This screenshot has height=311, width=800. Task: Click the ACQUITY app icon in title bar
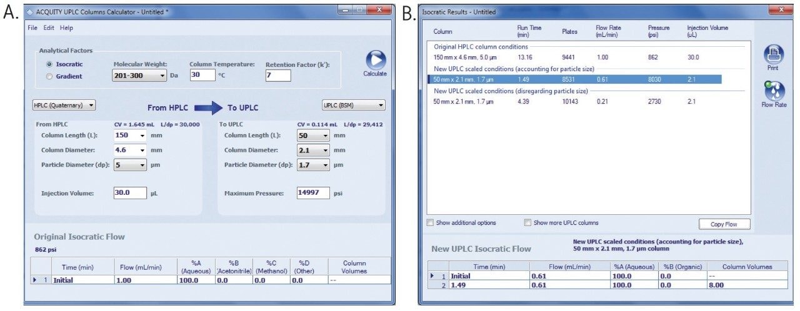click(31, 12)
